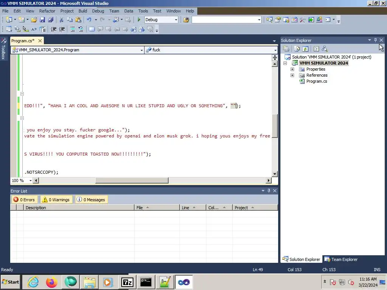Save Program.cs with the single floppy icon
The height and width of the screenshot is (290, 387).
coord(42,20)
